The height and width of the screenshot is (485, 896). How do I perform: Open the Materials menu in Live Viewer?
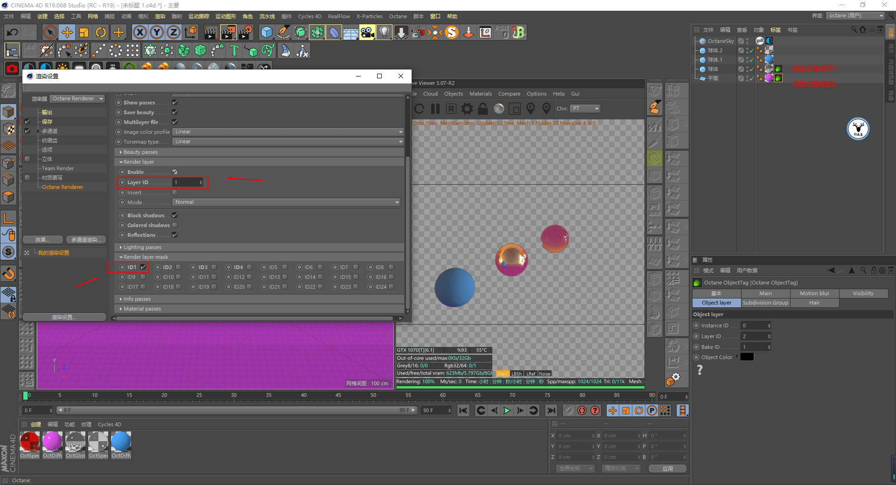480,94
